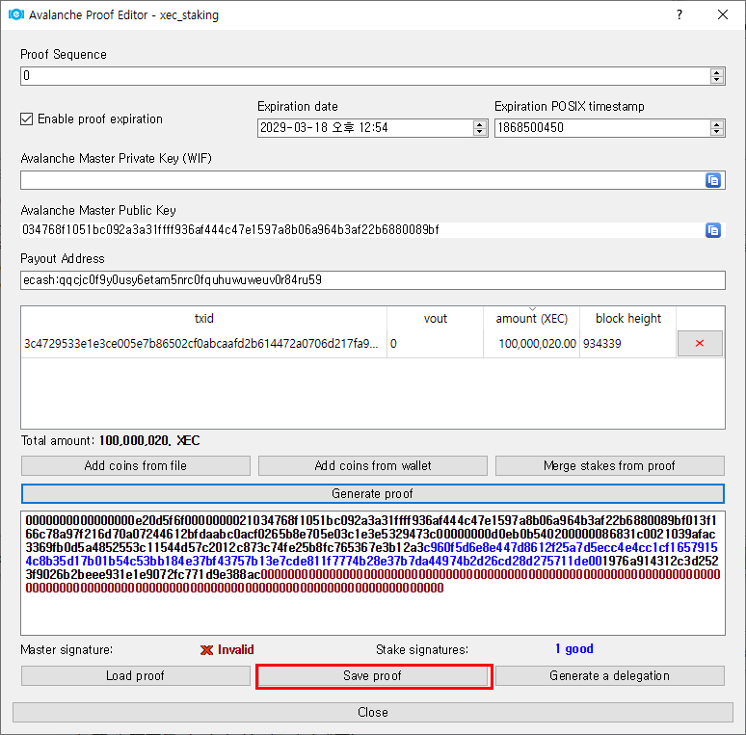
Task: Adjust the Proof Sequence spinner arrows
Action: pyautogui.click(x=716, y=76)
